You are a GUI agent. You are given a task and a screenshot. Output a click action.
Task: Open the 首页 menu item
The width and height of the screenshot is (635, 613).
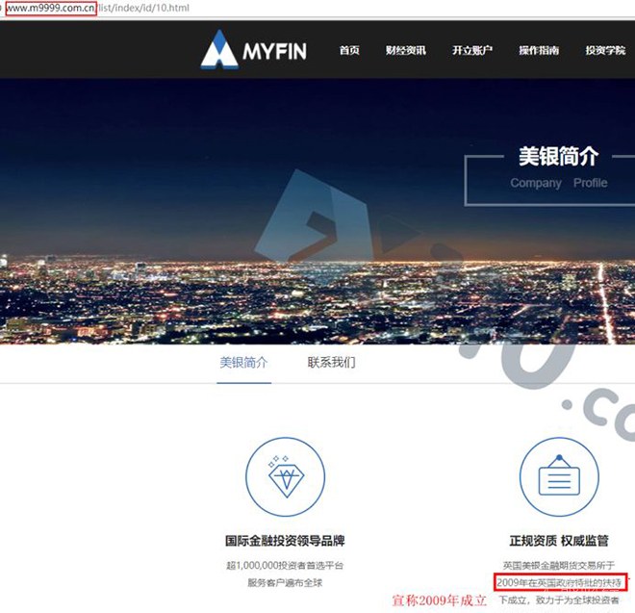[349, 50]
